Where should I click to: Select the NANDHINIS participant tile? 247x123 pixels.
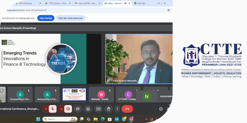[154, 96]
